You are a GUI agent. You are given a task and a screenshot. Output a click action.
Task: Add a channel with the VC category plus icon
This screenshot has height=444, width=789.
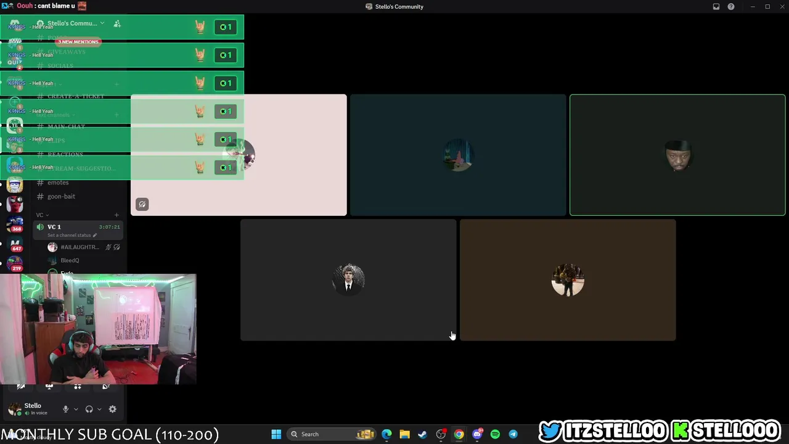pyautogui.click(x=117, y=215)
